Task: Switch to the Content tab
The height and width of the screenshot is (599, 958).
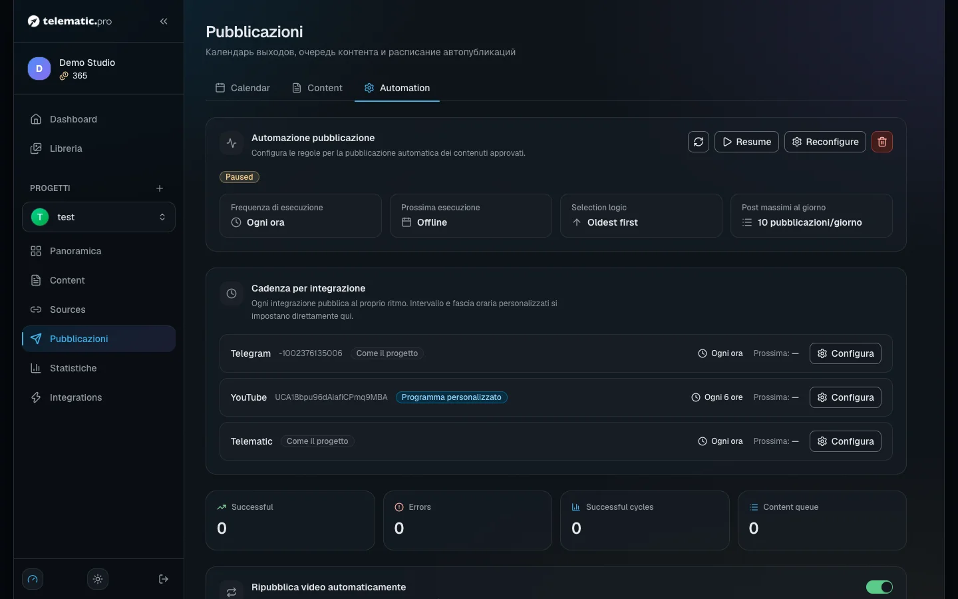Action: pyautogui.click(x=317, y=88)
